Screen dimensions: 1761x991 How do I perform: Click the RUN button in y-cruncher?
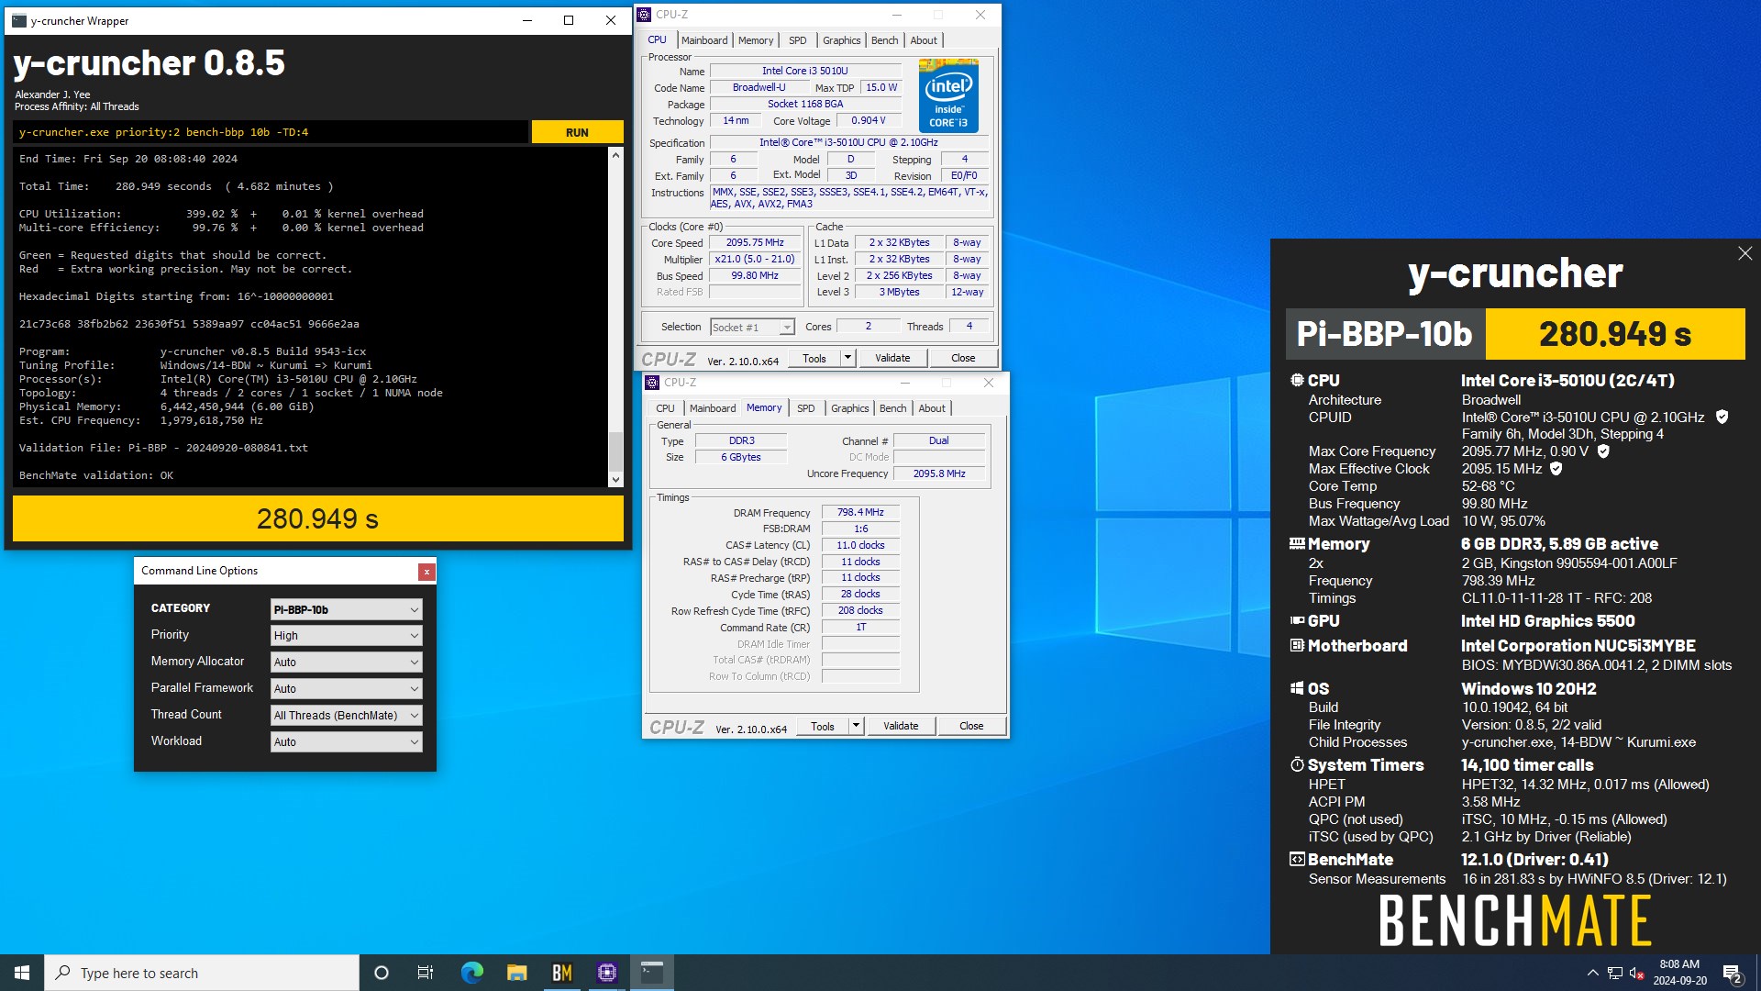point(577,132)
